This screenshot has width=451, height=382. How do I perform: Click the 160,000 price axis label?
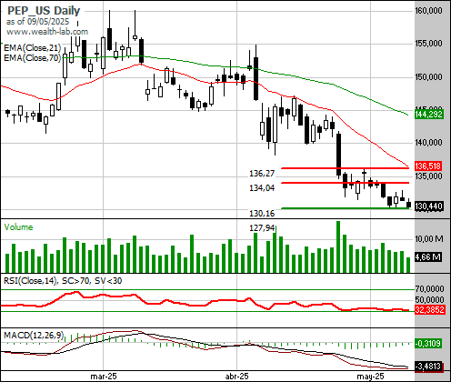pos(428,11)
